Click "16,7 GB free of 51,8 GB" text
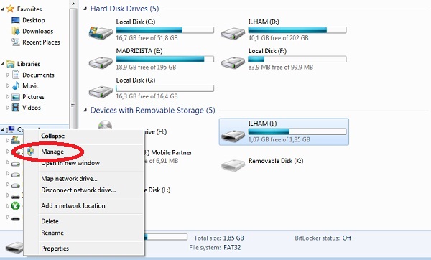This screenshot has width=431, height=260. (x=147, y=38)
